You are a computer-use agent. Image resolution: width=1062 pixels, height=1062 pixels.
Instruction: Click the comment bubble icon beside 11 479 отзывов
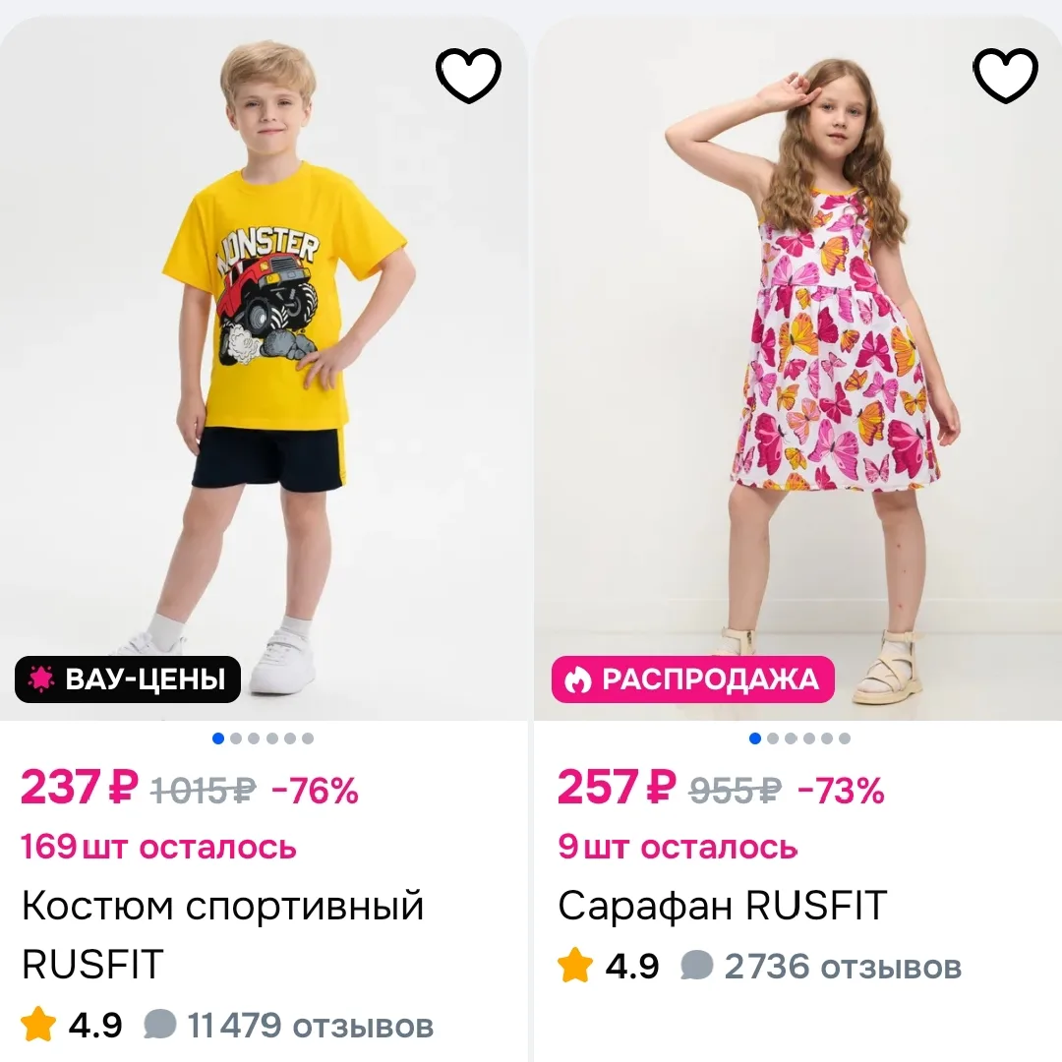click(x=160, y=1024)
